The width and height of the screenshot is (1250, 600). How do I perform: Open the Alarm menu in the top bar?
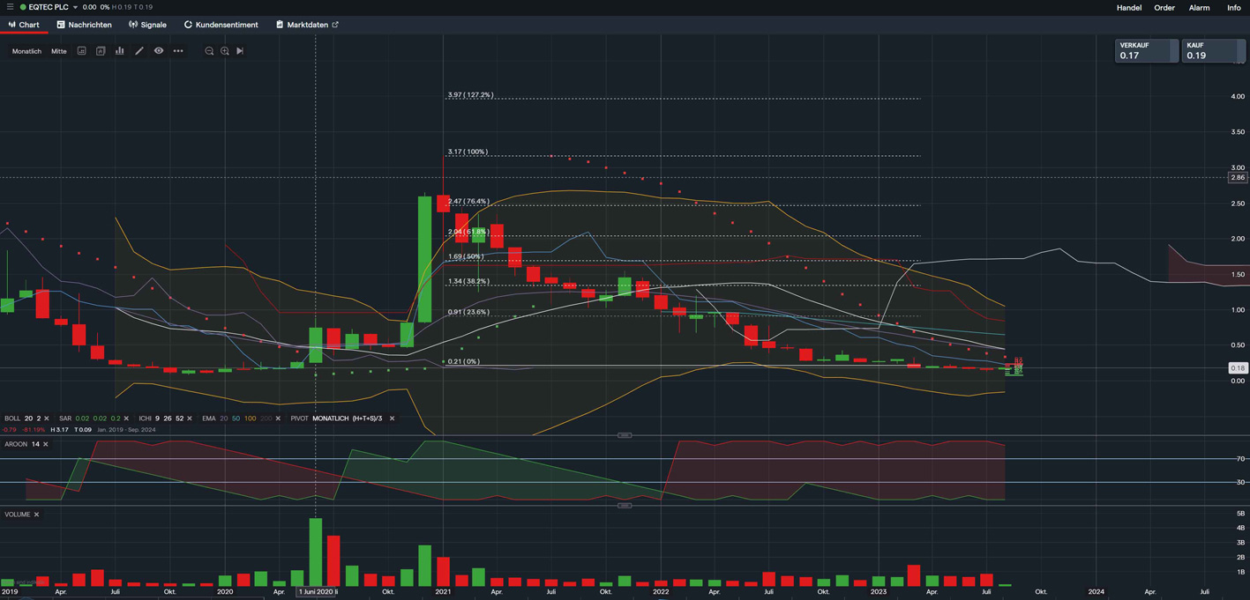[x=1199, y=7]
